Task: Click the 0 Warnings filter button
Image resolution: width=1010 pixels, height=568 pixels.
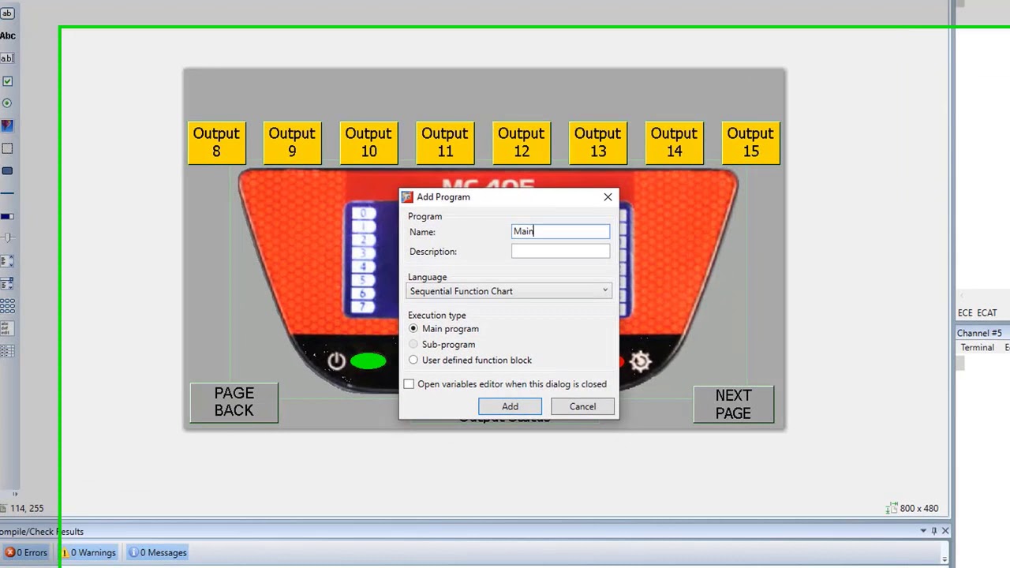Action: pos(88,552)
